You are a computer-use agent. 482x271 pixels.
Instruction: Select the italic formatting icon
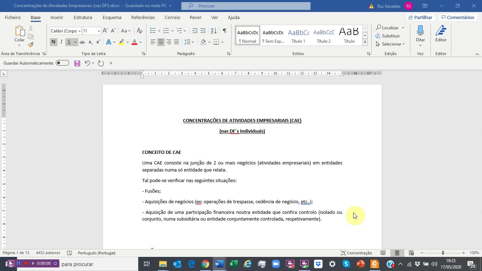coord(61,42)
